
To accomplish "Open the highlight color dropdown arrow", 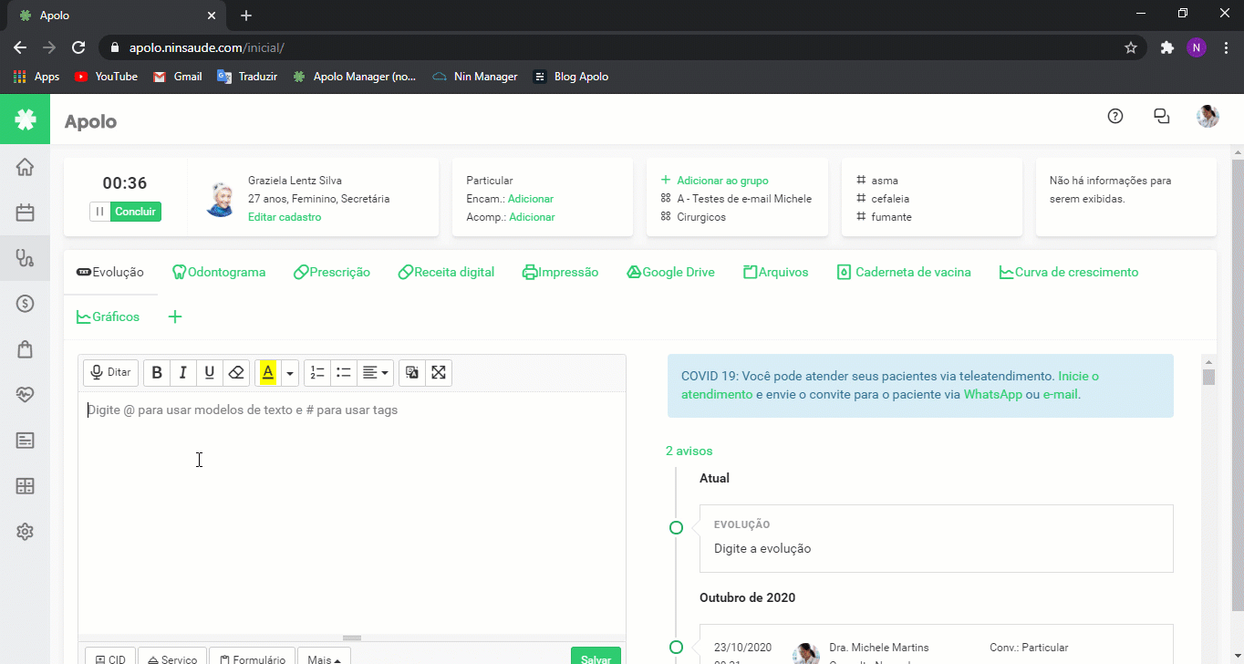I will point(290,372).
